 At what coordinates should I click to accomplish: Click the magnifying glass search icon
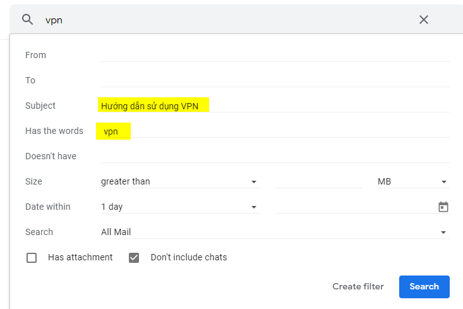coord(27,20)
